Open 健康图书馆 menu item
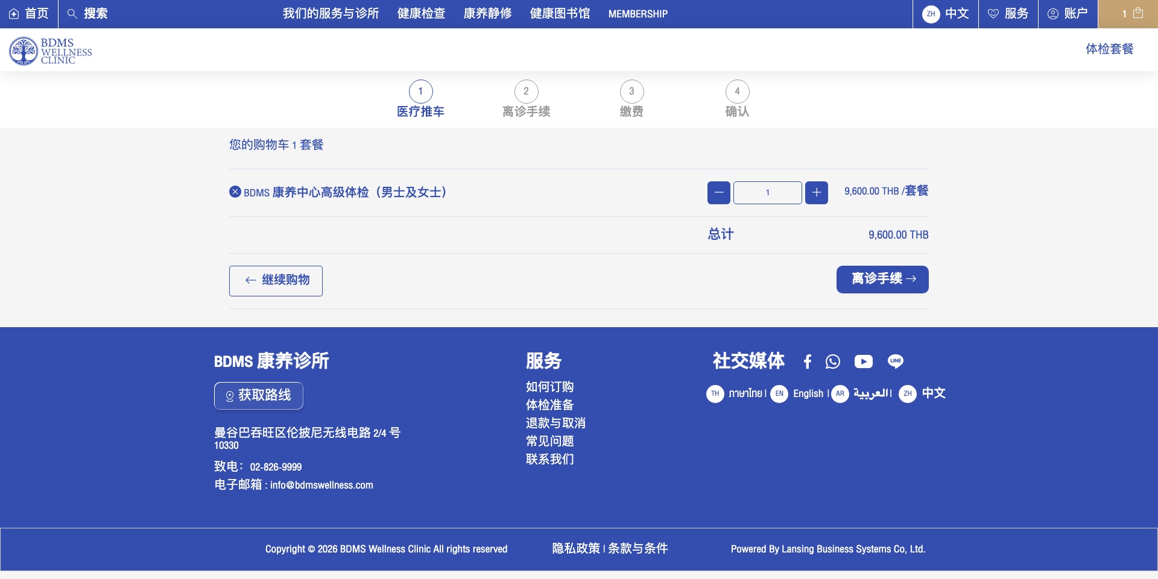Viewport: 1158px width, 579px height. click(560, 14)
